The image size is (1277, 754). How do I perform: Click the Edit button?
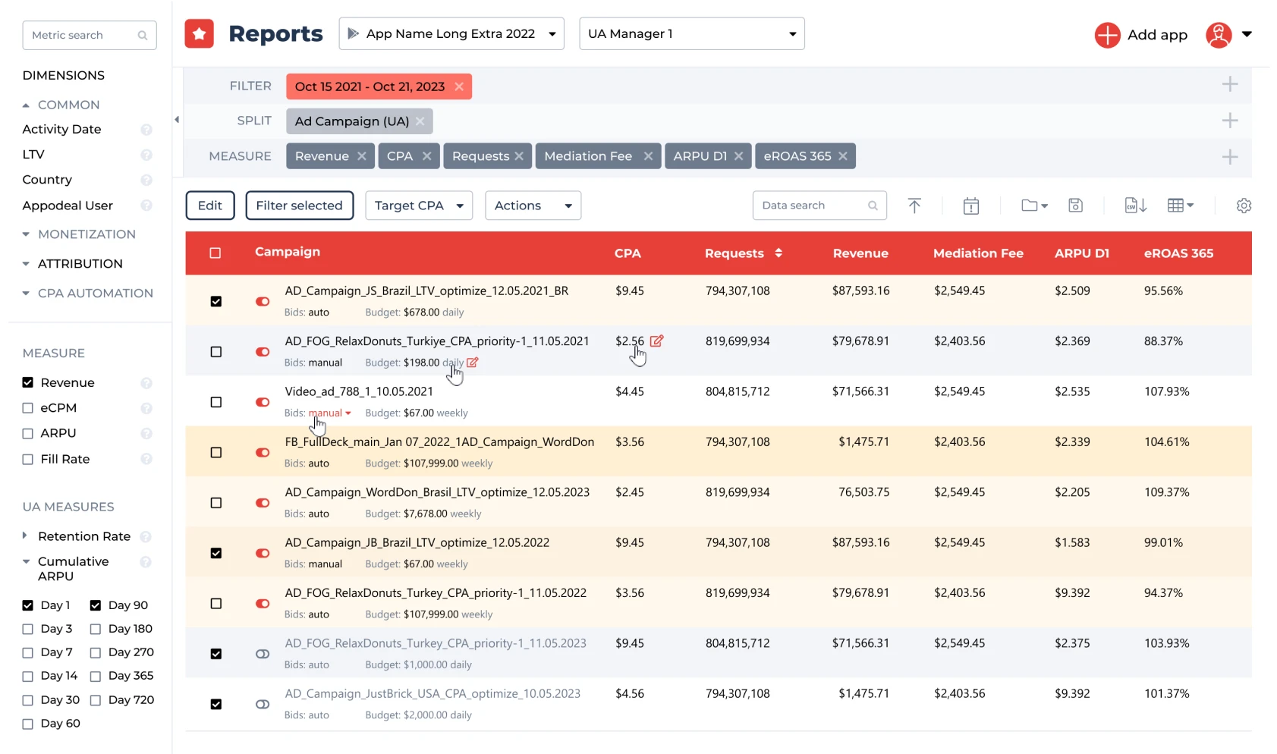click(210, 206)
